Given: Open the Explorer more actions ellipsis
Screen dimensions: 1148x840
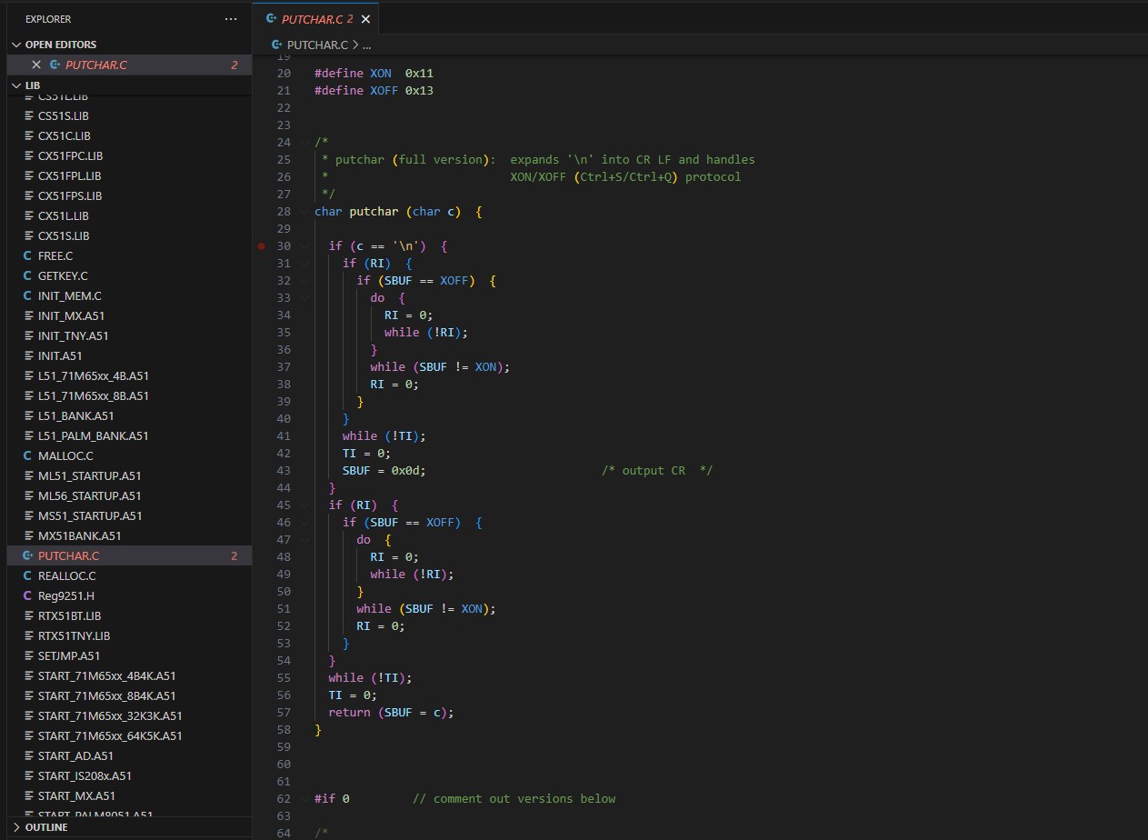Looking at the screenshot, I should click(x=231, y=19).
